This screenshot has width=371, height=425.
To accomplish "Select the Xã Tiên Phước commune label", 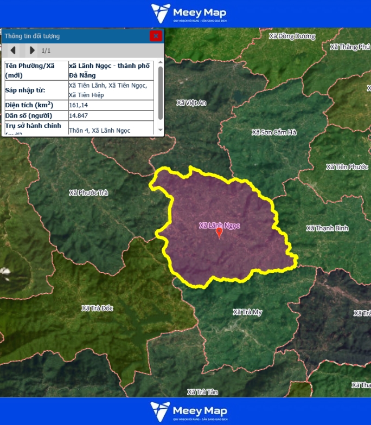I will coord(347,167).
